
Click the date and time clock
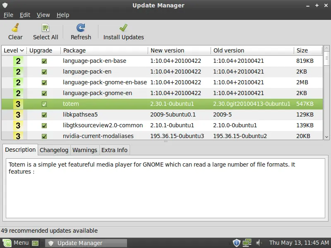point(297,243)
